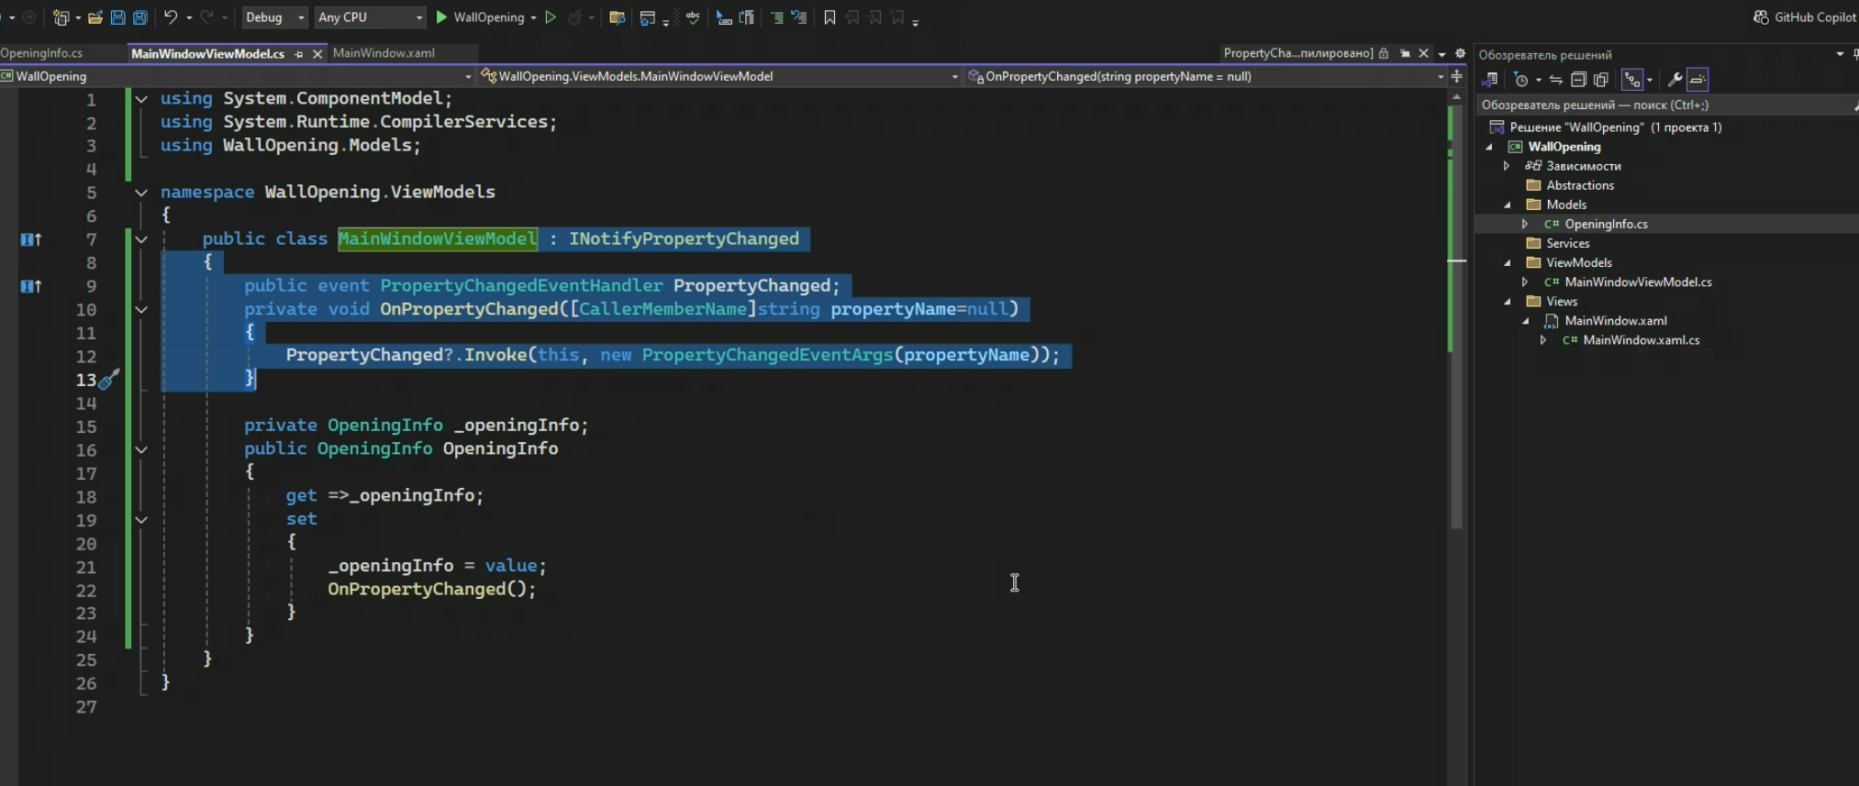Click the bookmark toggle icon in toolbar
Image resolution: width=1859 pixels, height=786 pixels.
point(829,17)
